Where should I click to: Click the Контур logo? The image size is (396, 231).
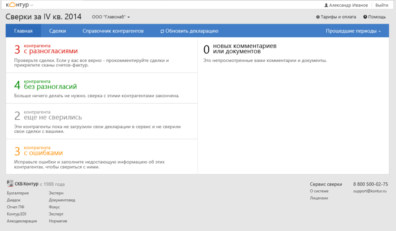coord(17,5)
